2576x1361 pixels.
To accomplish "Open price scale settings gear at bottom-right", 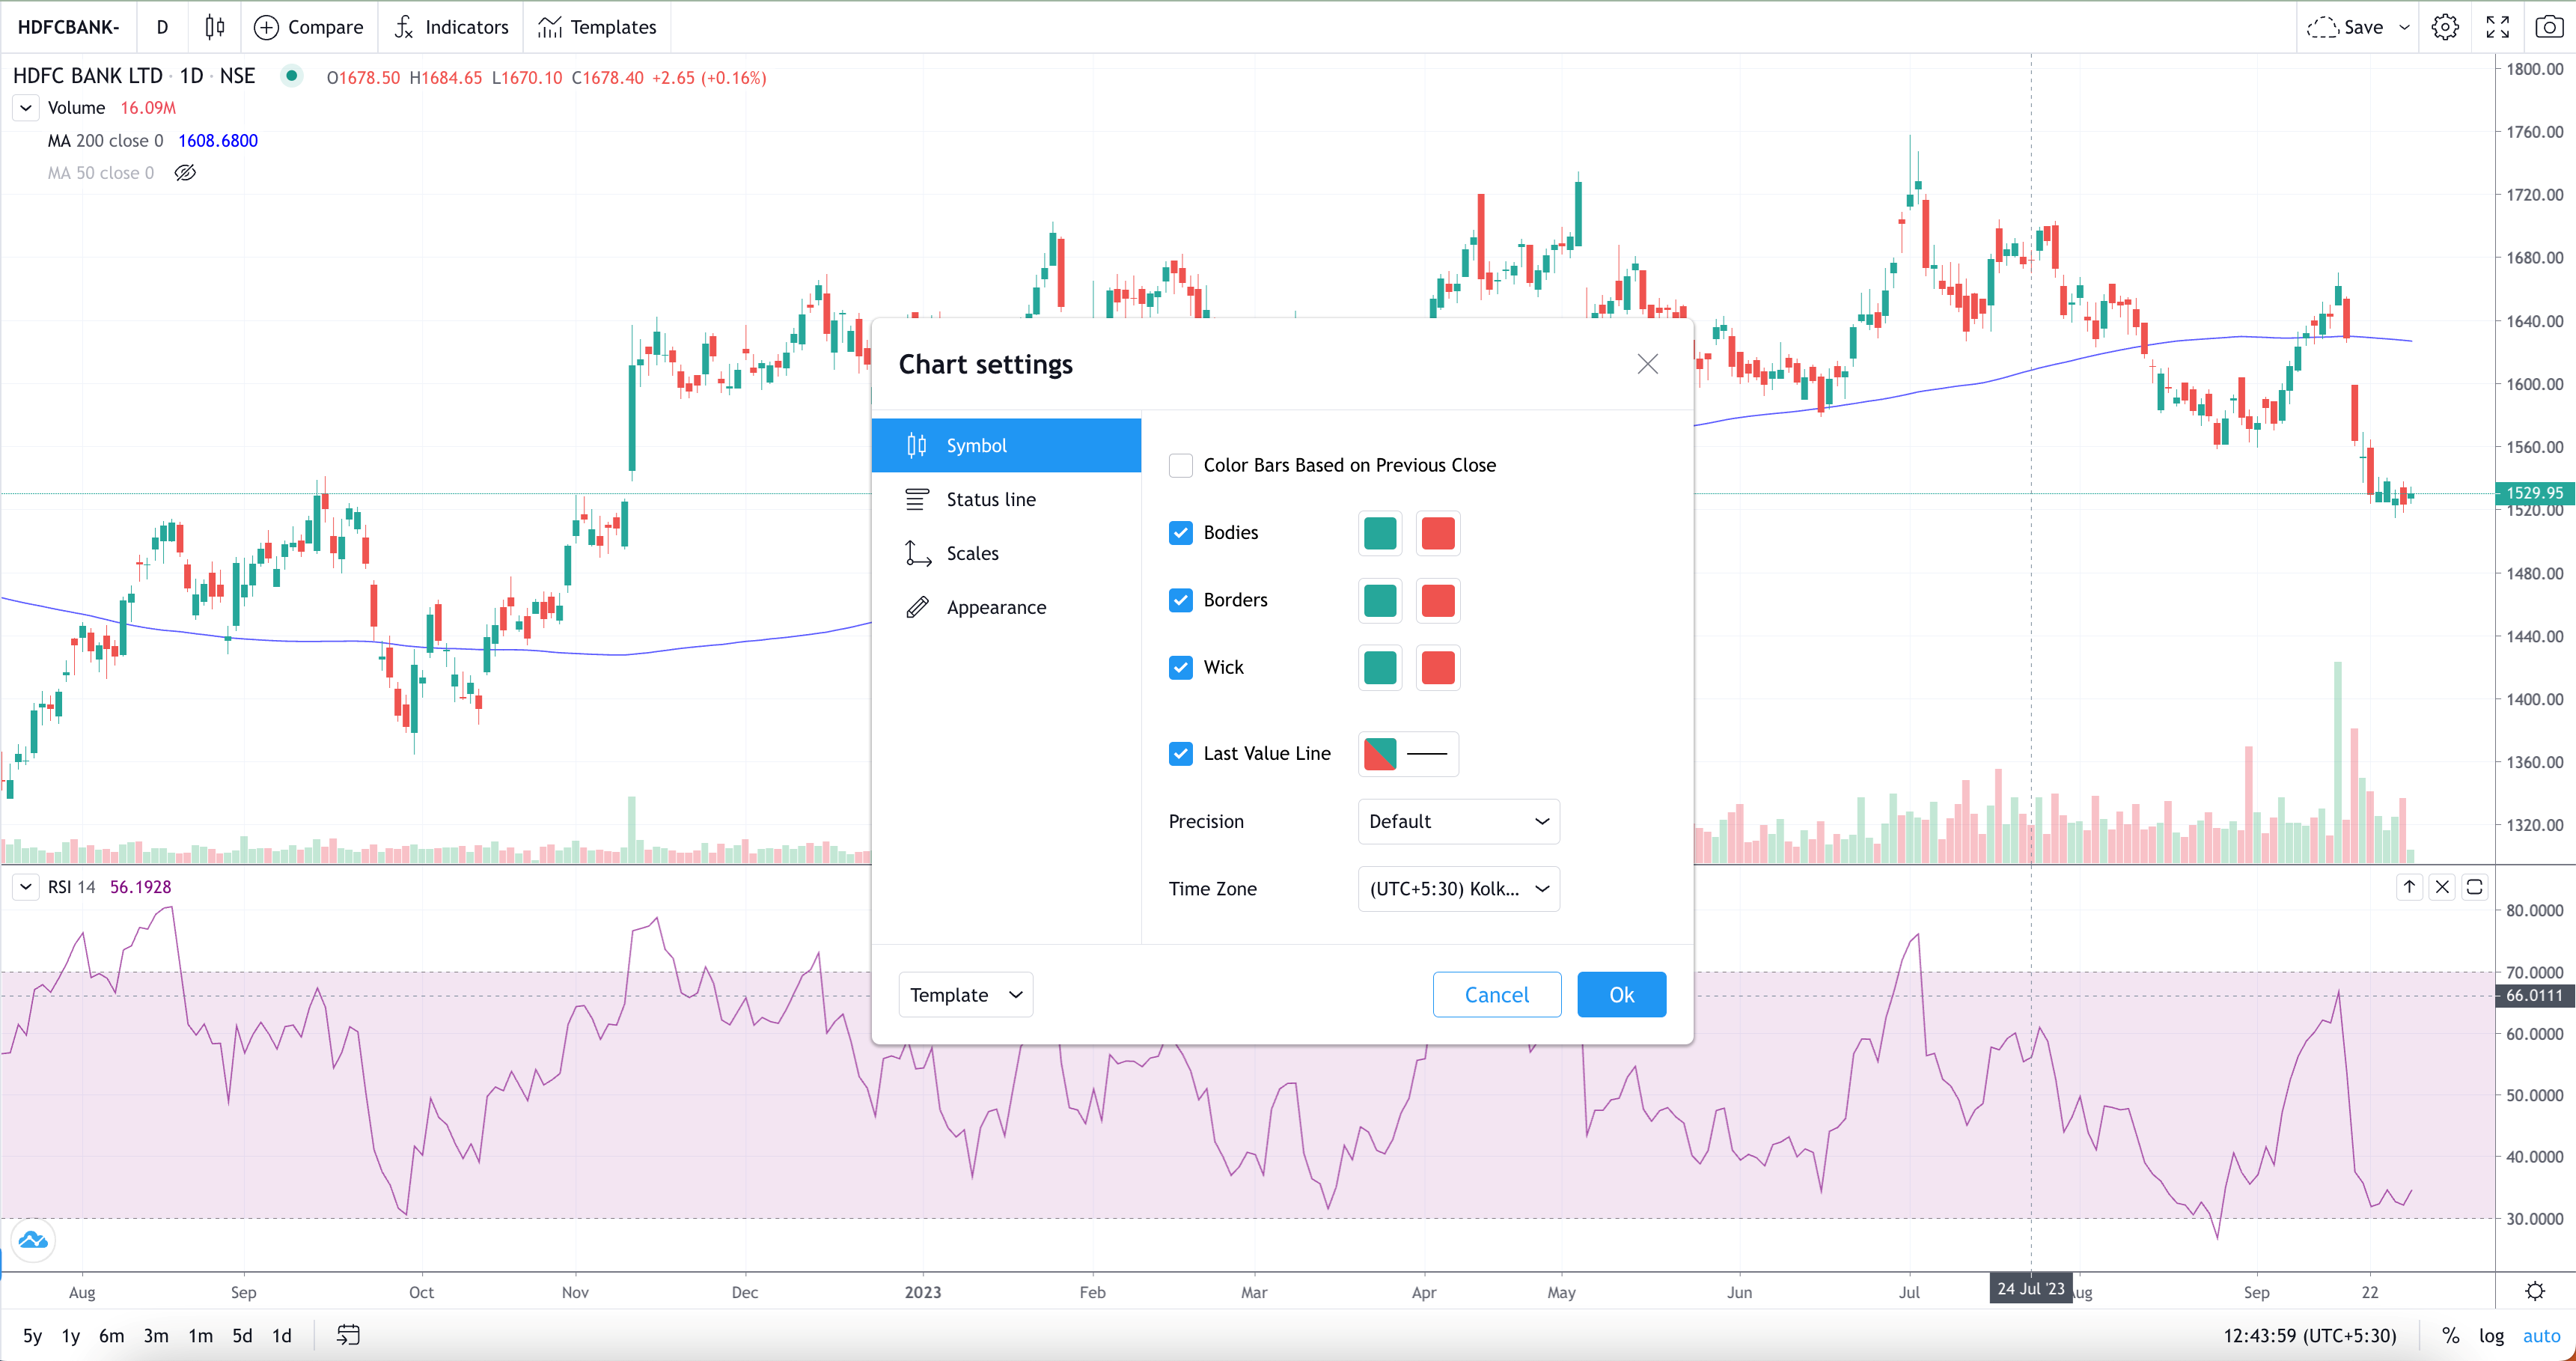I will coord(2534,1291).
